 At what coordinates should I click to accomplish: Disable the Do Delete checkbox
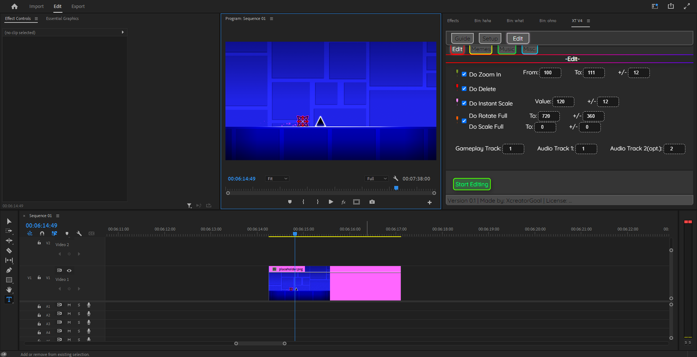[x=464, y=88]
